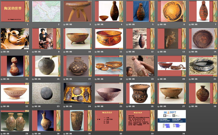Select slide 24 with boxed pottery set

77,93
